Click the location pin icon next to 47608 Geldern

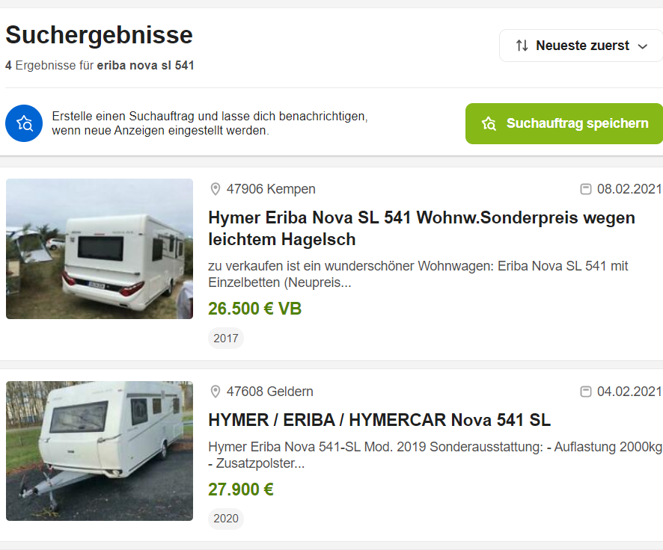pyautogui.click(x=216, y=392)
